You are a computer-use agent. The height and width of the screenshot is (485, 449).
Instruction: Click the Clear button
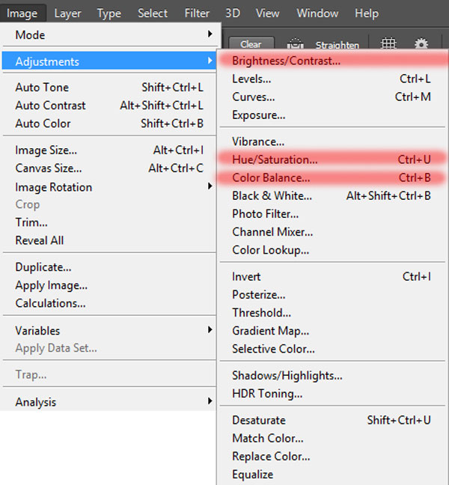(x=251, y=44)
